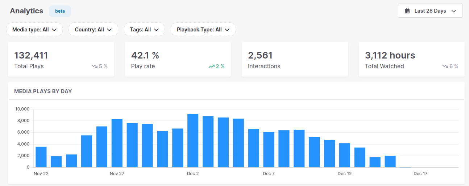
Task: Click the chevron on Country filter
Action: (109, 30)
